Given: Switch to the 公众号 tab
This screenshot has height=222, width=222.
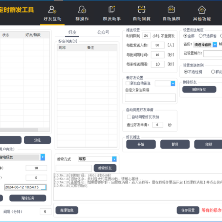Looking at the screenshot, I should (x=103, y=32).
